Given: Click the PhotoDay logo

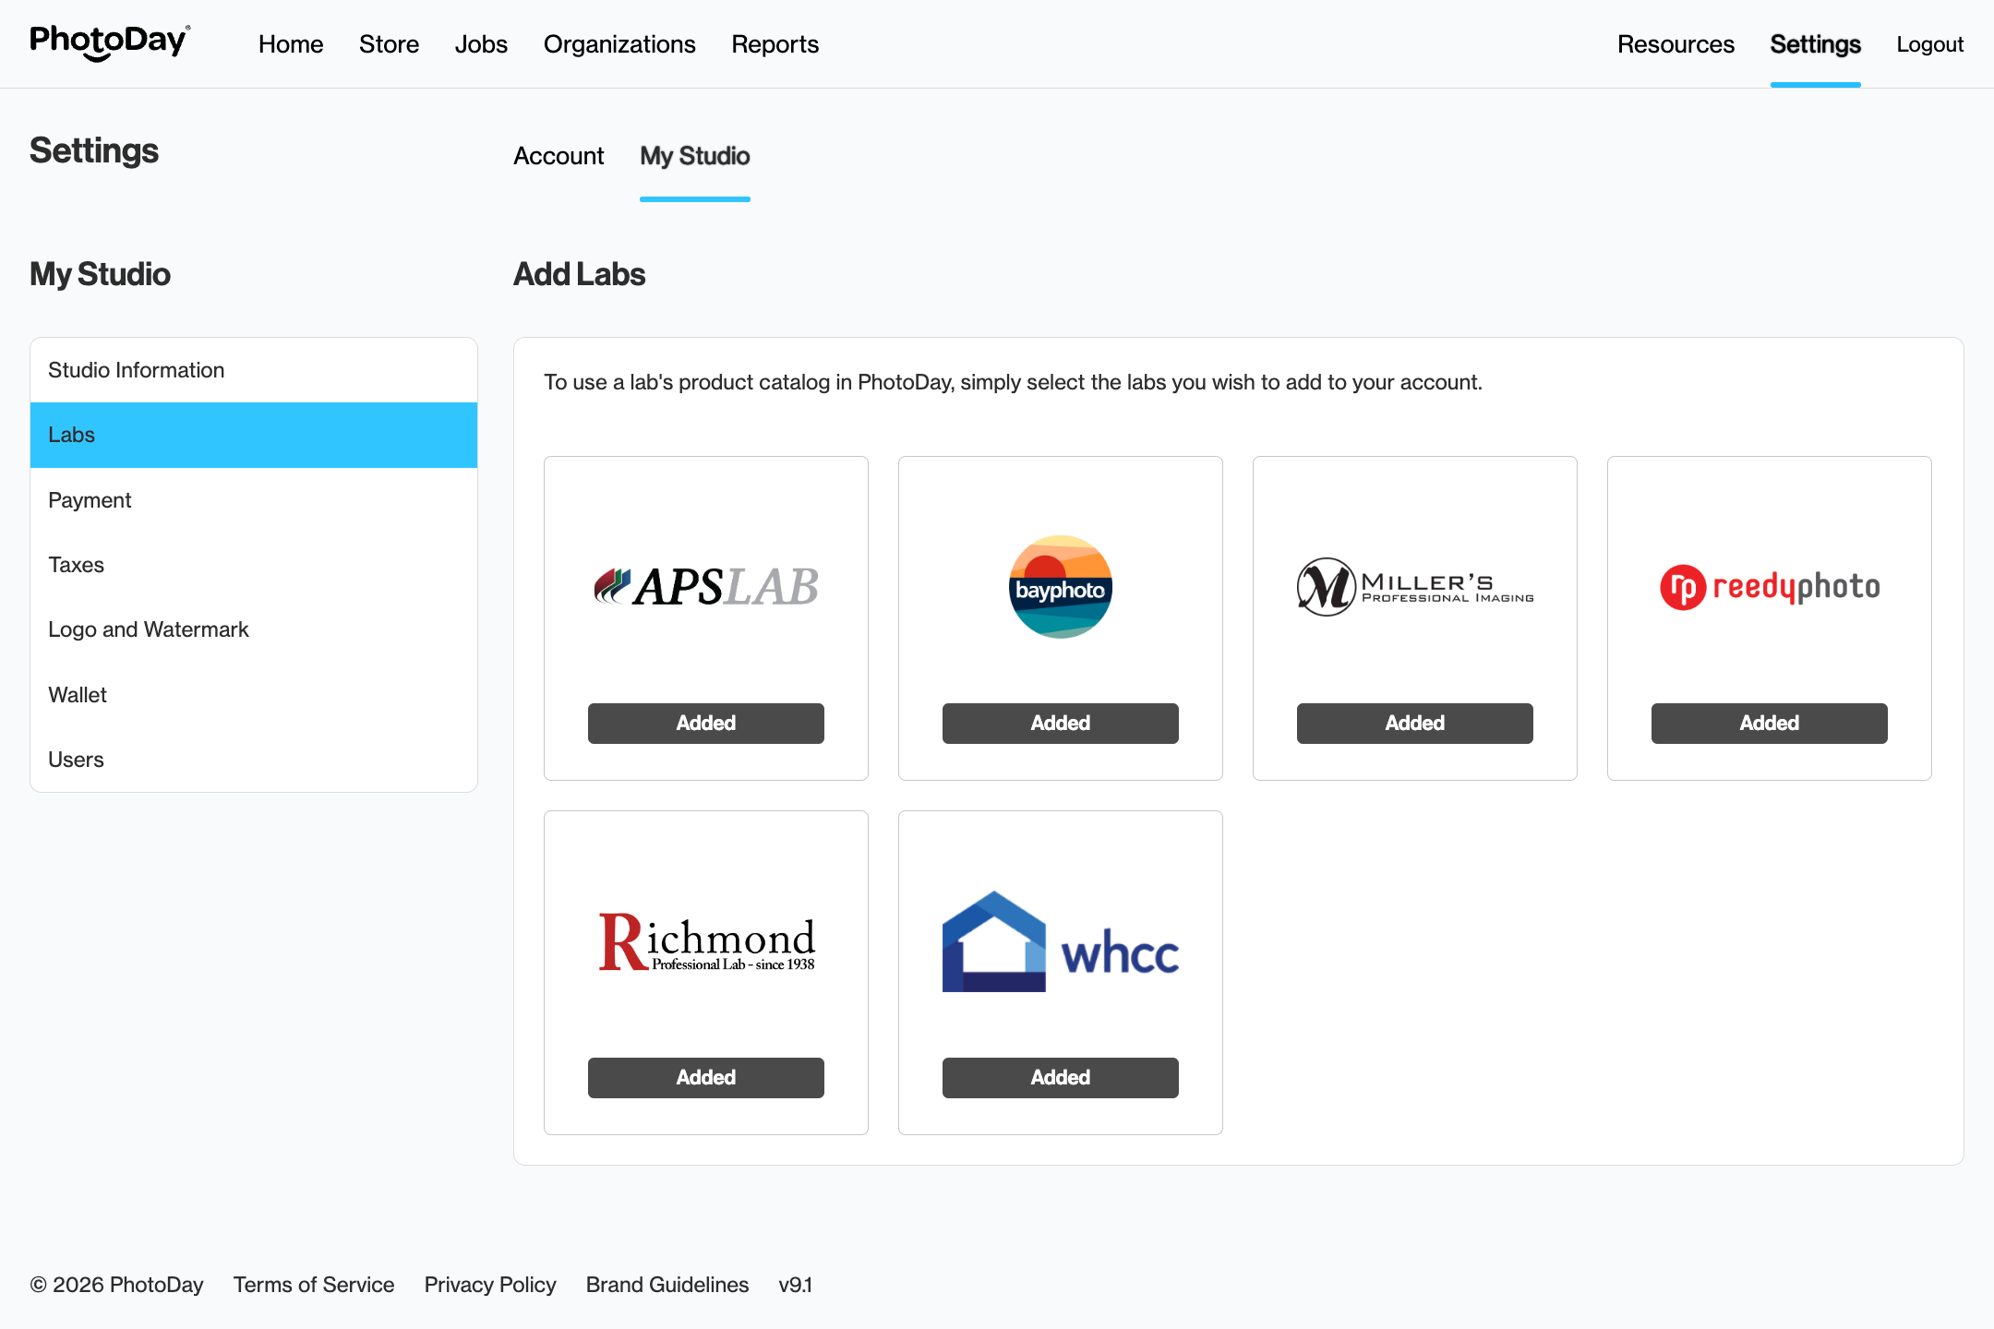Looking at the screenshot, I should click(110, 42).
